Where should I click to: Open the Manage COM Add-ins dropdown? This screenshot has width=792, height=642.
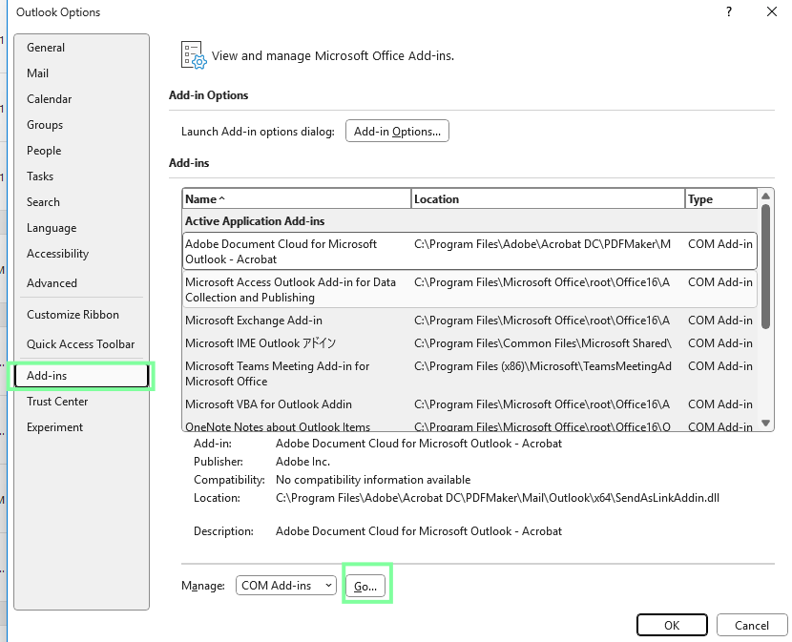coord(286,586)
